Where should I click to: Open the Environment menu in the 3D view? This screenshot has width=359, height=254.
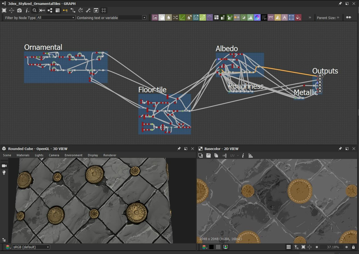pos(73,155)
